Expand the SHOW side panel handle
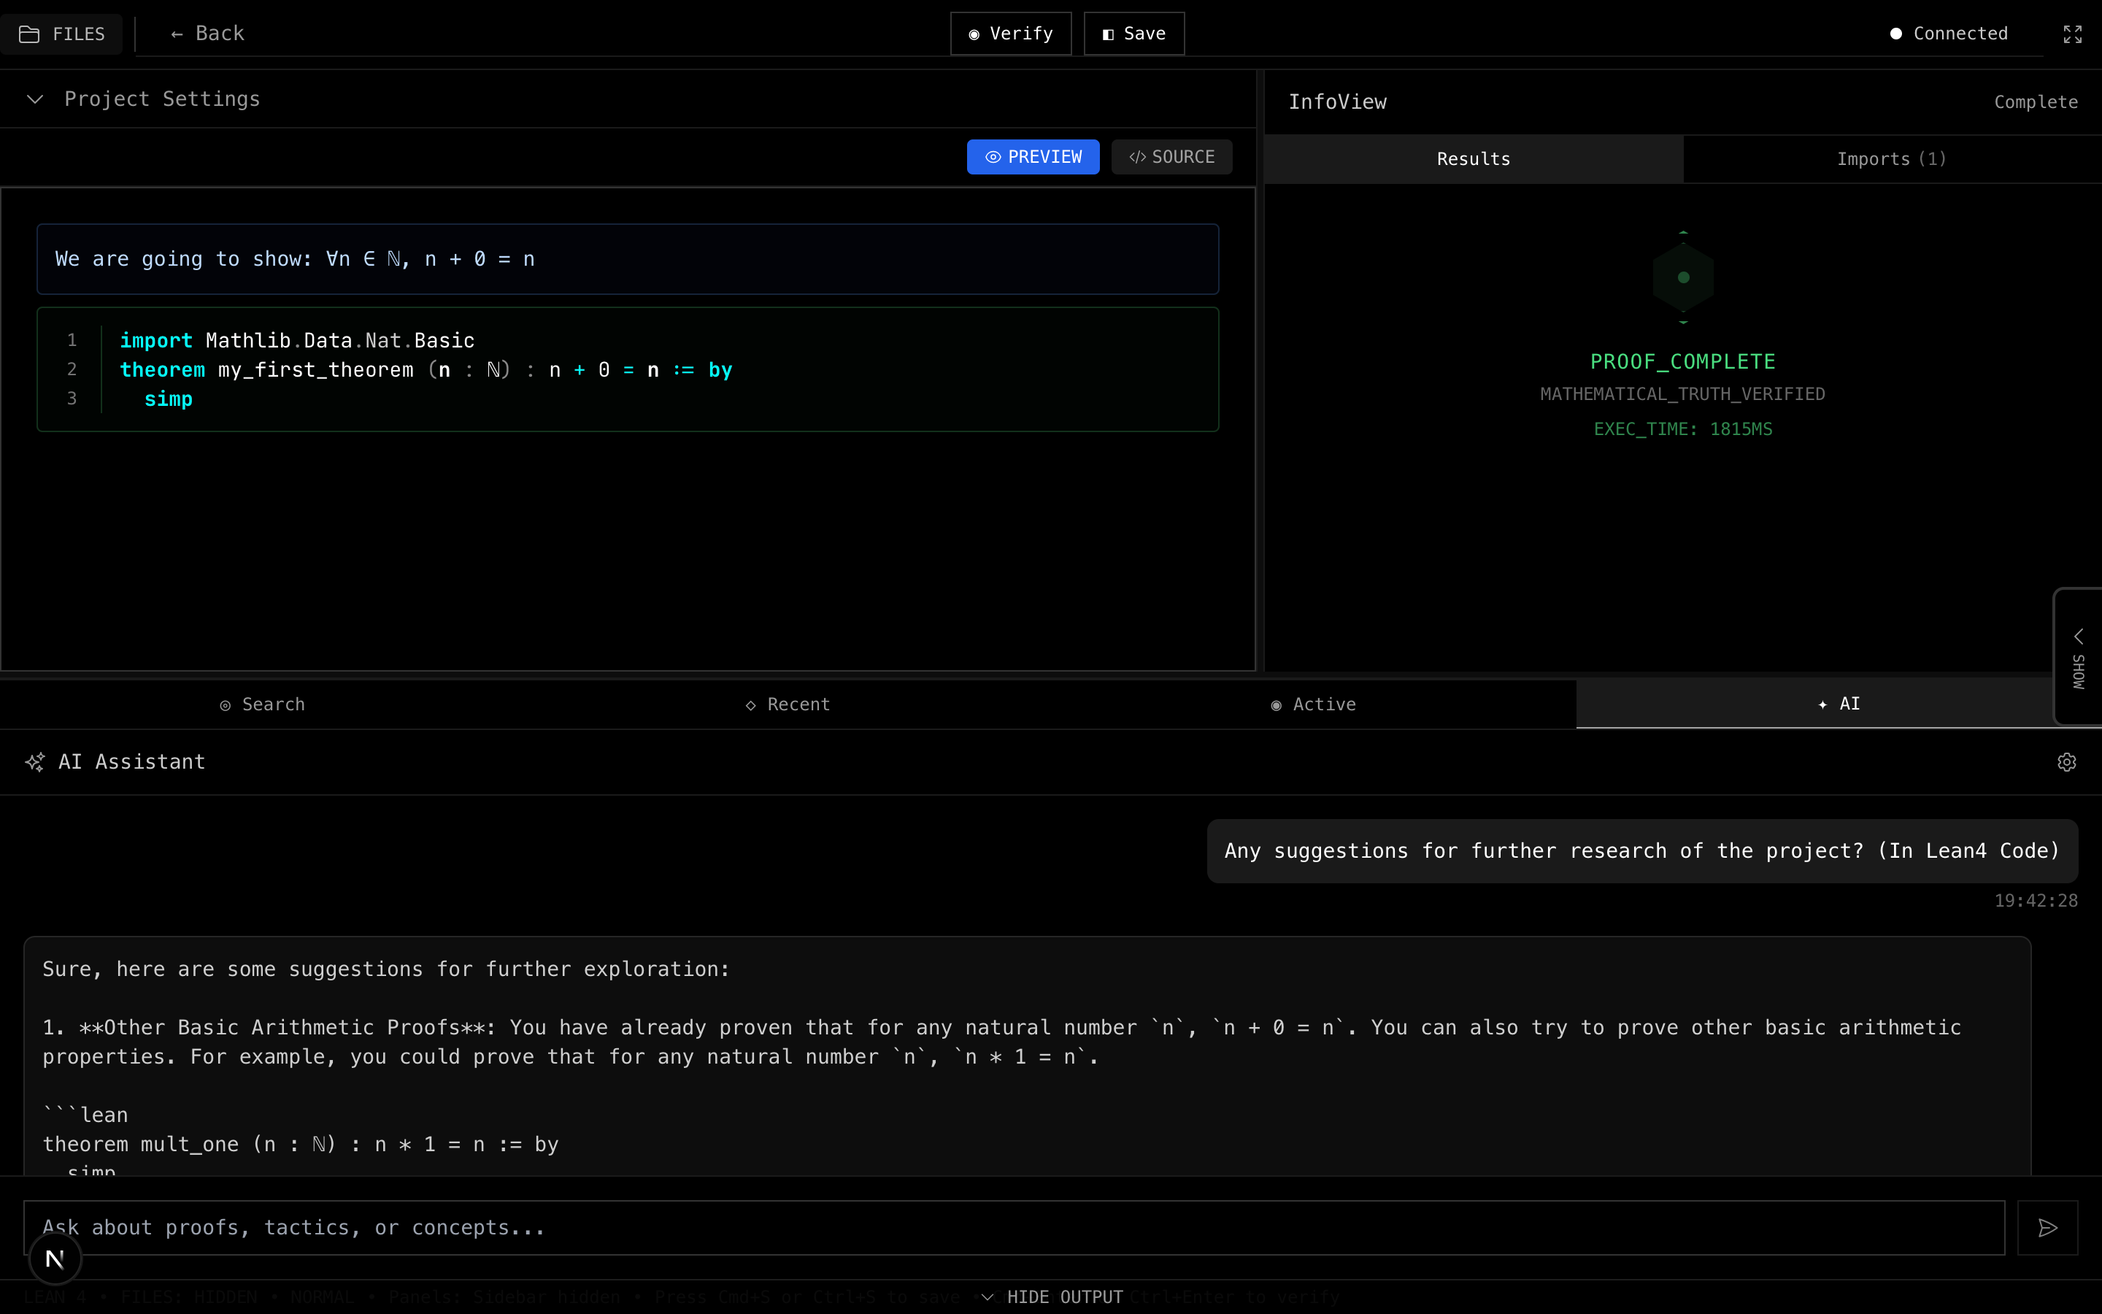This screenshot has height=1314, width=2102. (2078, 657)
